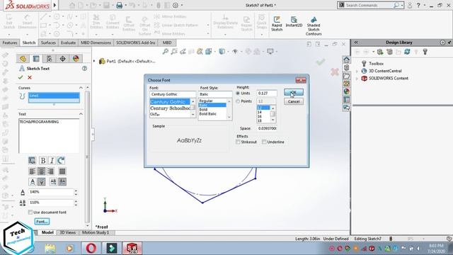Image resolution: width=453 pixels, height=255 pixels.
Task: Enable Use document font checkbox
Action: coord(30,212)
